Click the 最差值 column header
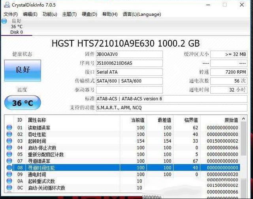The height and width of the screenshot is (199, 253). pyautogui.click(x=160, y=120)
